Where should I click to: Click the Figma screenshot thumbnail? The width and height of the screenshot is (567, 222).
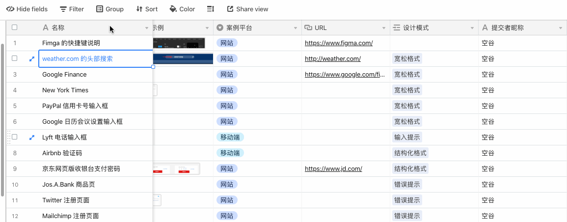tap(179, 43)
